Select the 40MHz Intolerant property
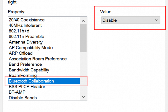Image resolution: width=168 pixels, height=112 pixels. point(25,25)
